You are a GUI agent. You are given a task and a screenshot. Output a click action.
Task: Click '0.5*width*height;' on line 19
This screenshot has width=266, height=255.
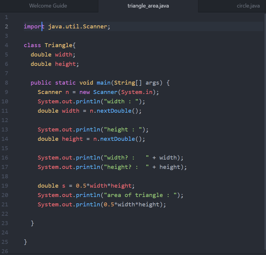105,186
